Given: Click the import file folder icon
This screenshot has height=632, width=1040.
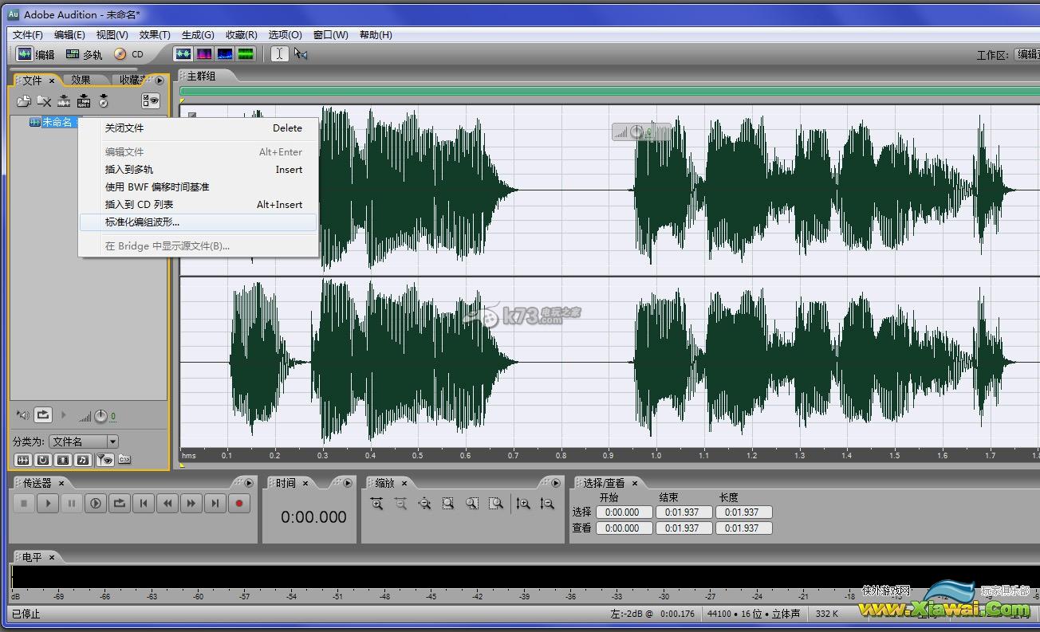Looking at the screenshot, I should click(24, 101).
